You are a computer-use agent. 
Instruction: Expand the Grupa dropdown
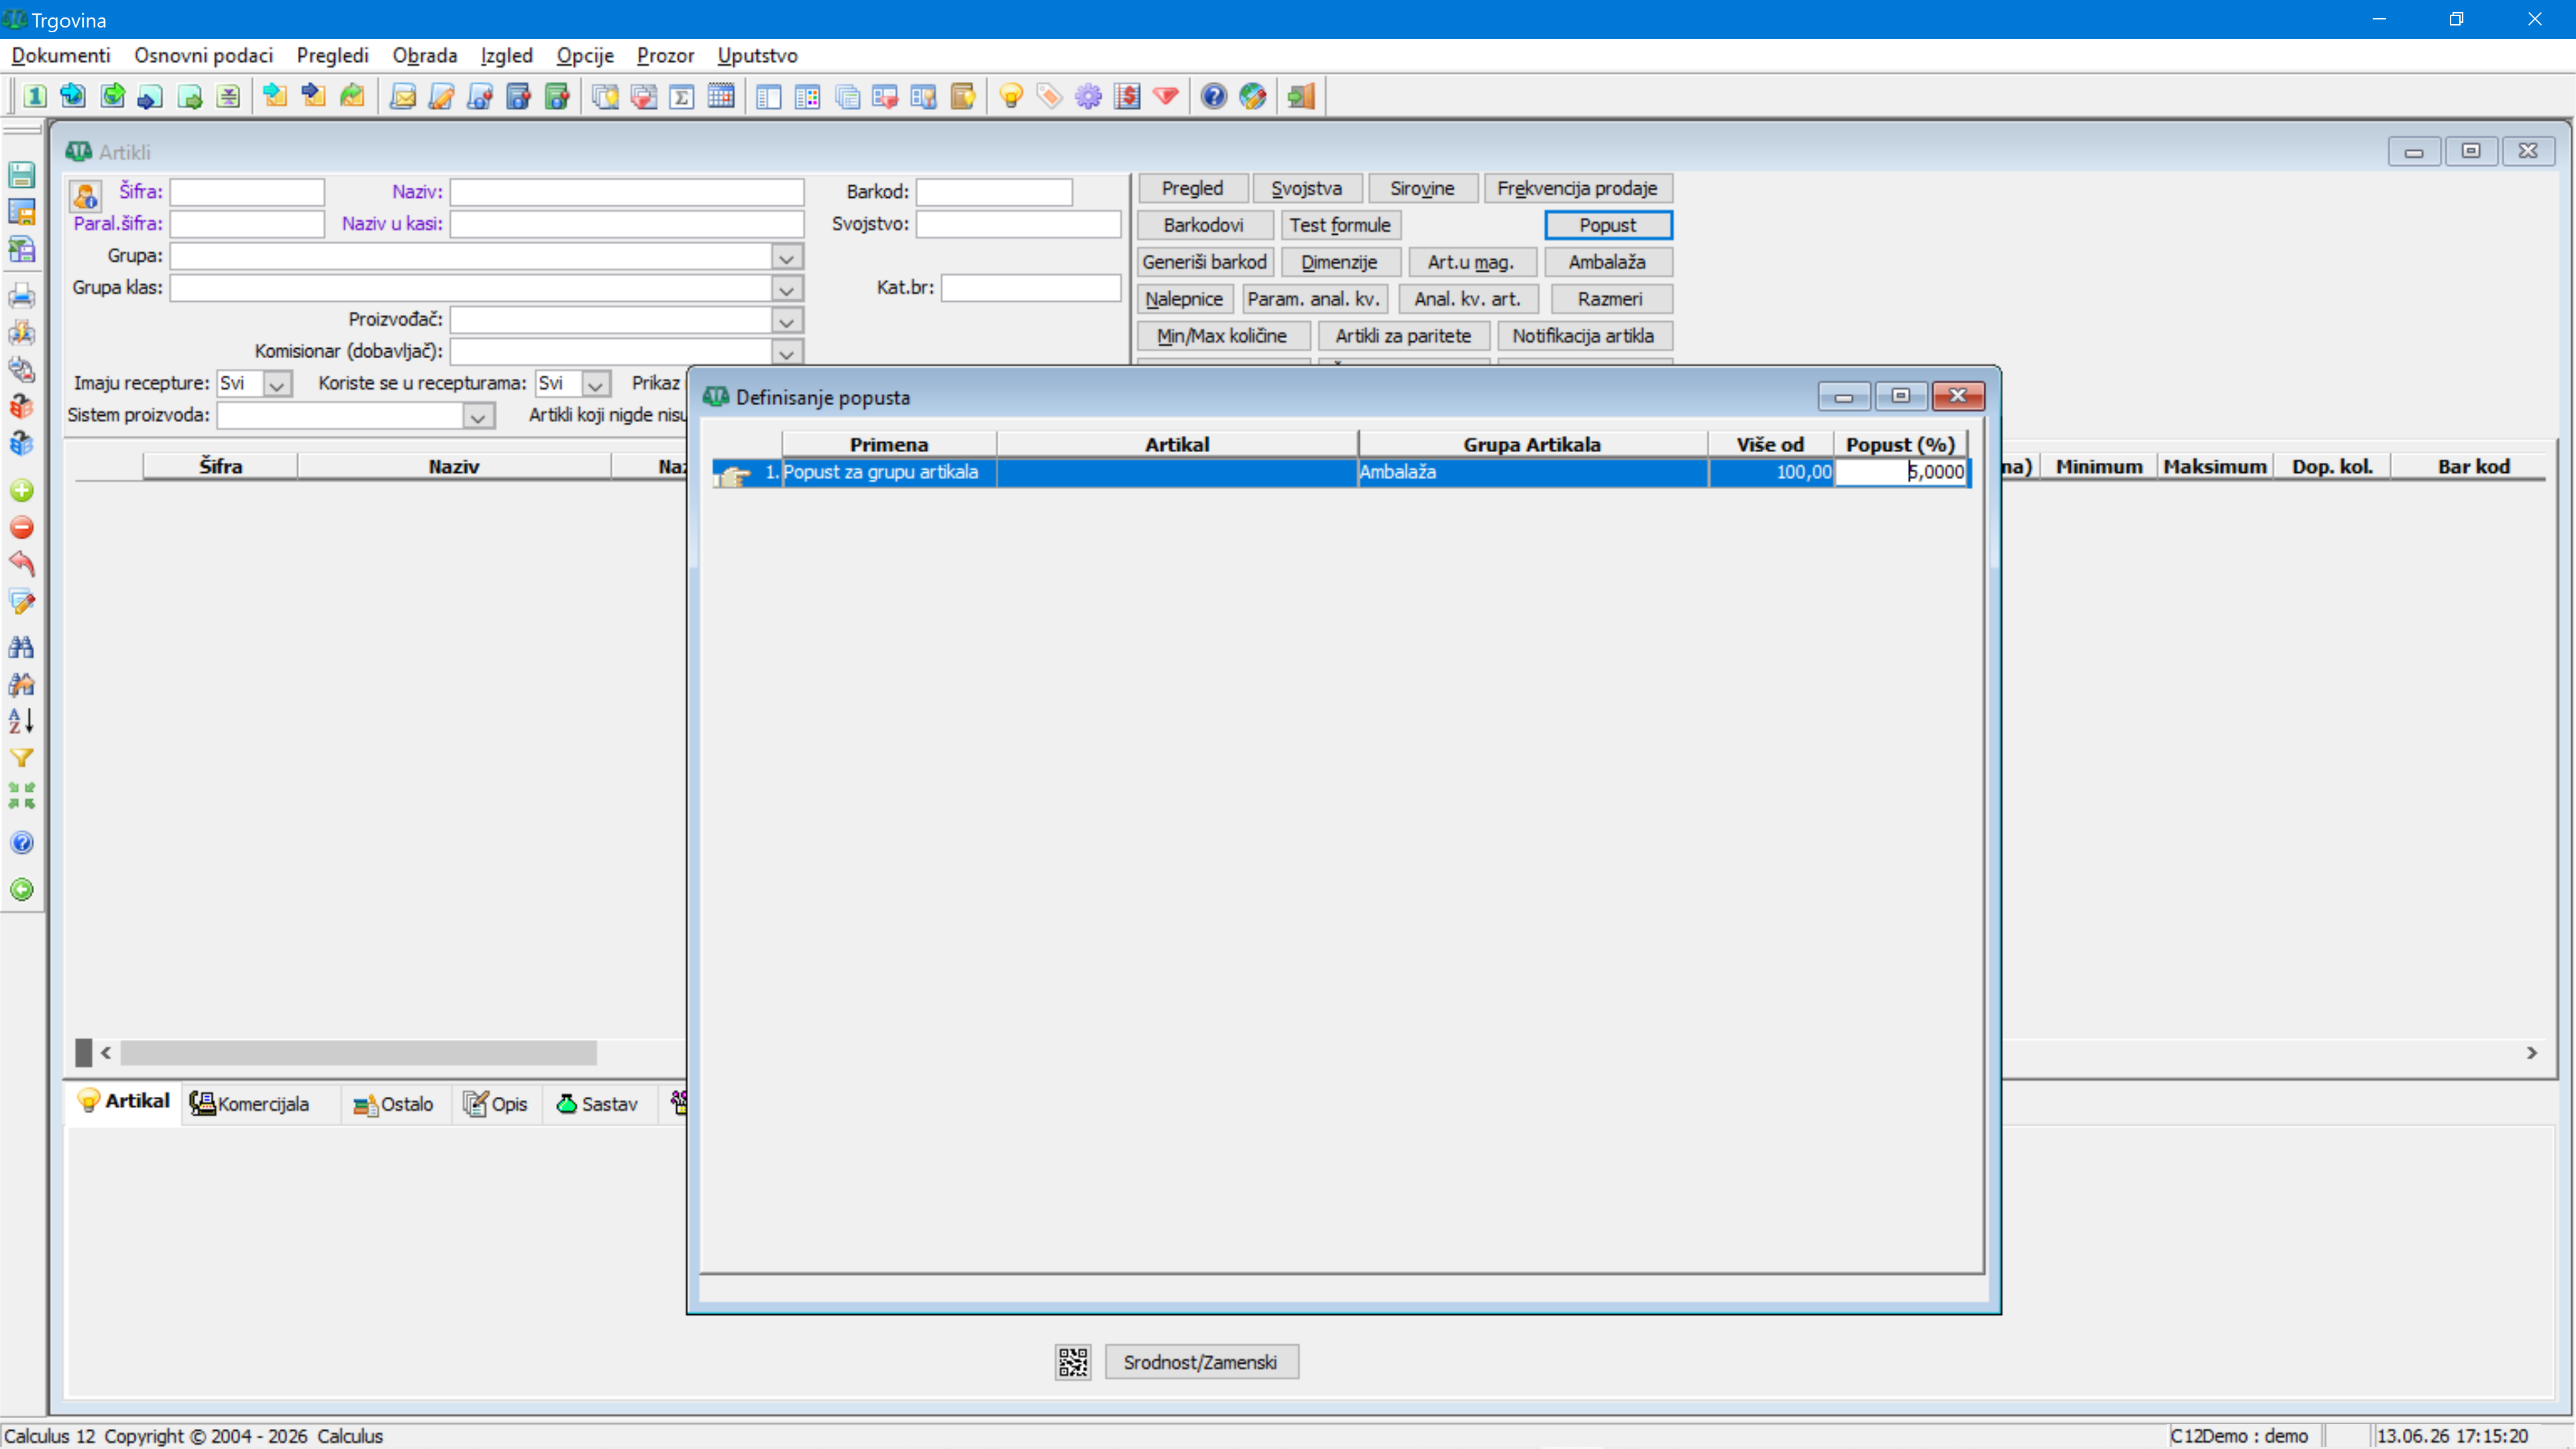pos(787,258)
